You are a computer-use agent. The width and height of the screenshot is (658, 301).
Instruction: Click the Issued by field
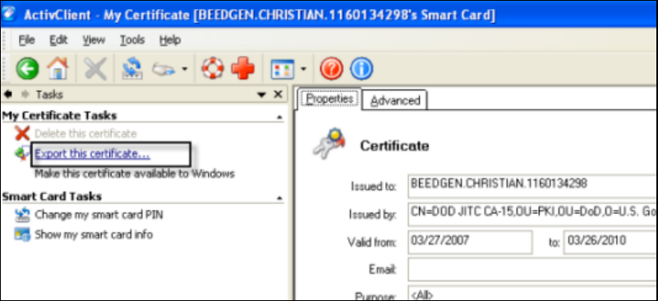click(x=532, y=214)
